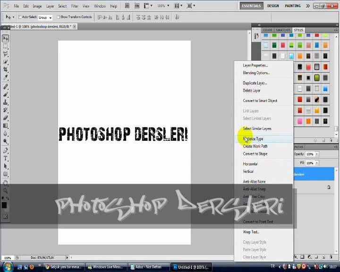
Task: Open the Screen Mode dropdown
Action: [x=191, y=6]
